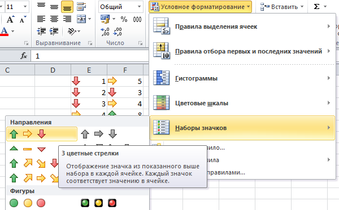
Task: Click Merge and center cells icon
Action: [81, 19]
